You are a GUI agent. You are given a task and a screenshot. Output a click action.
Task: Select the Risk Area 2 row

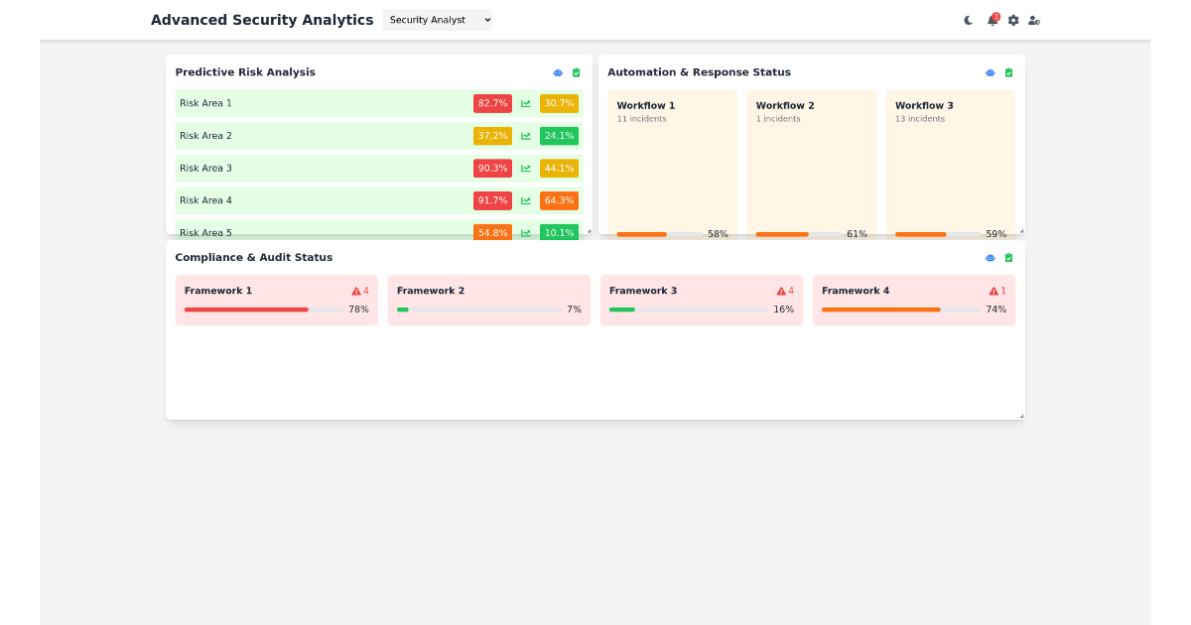coord(318,136)
